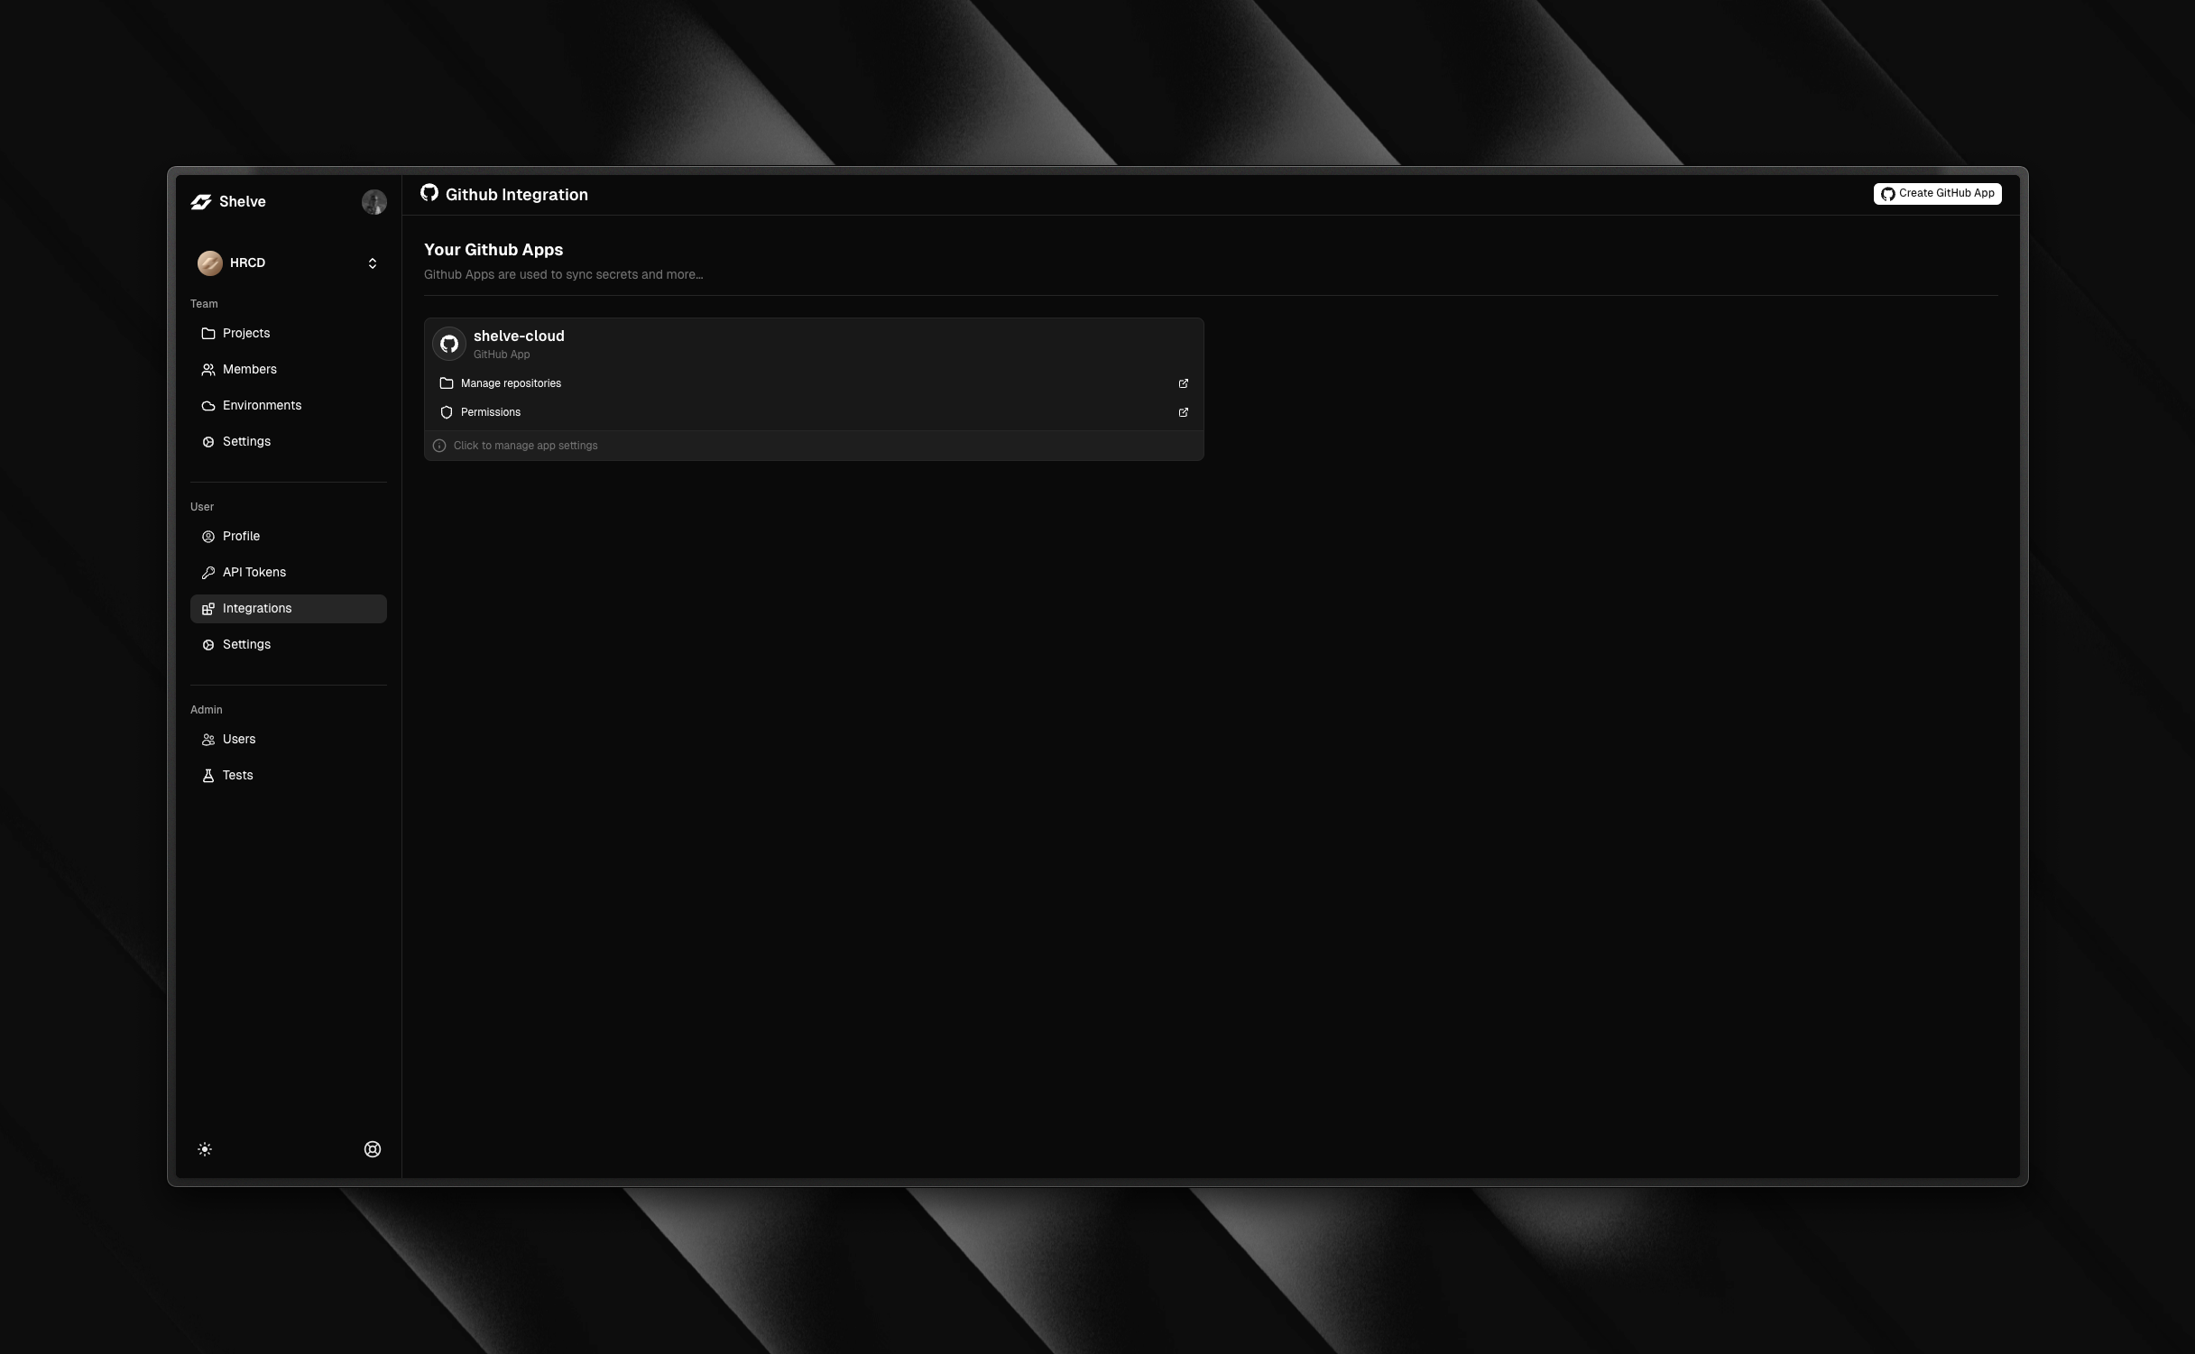Click the Integrations sidebar icon
Image resolution: width=2195 pixels, height=1354 pixels.
click(207, 608)
